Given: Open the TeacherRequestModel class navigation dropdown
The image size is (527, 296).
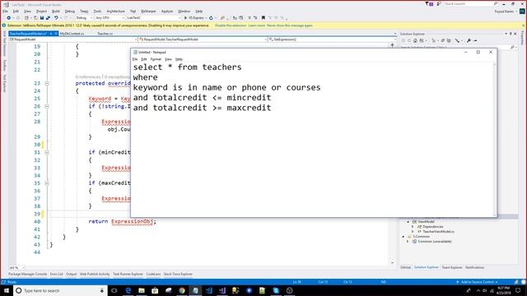Looking at the screenshot, I should click(x=203, y=39).
